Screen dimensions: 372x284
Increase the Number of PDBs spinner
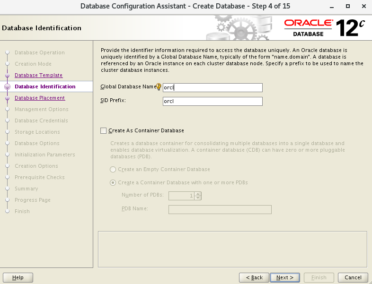coord(198,194)
